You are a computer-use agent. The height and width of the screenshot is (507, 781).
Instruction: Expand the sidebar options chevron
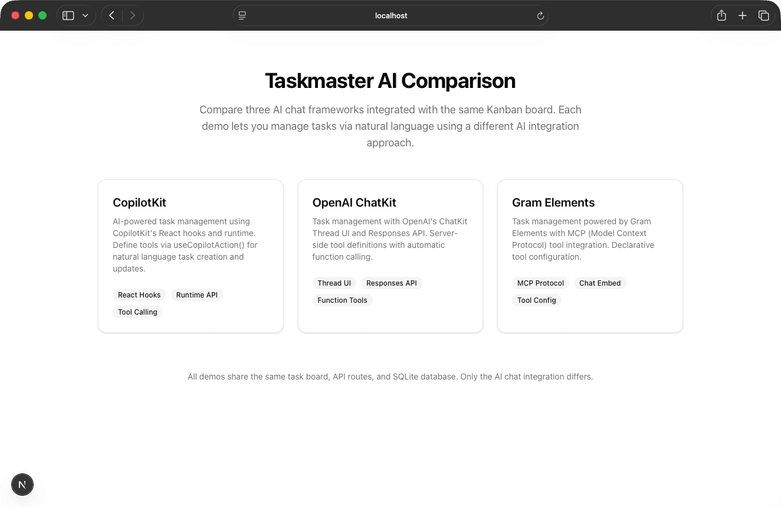[85, 15]
